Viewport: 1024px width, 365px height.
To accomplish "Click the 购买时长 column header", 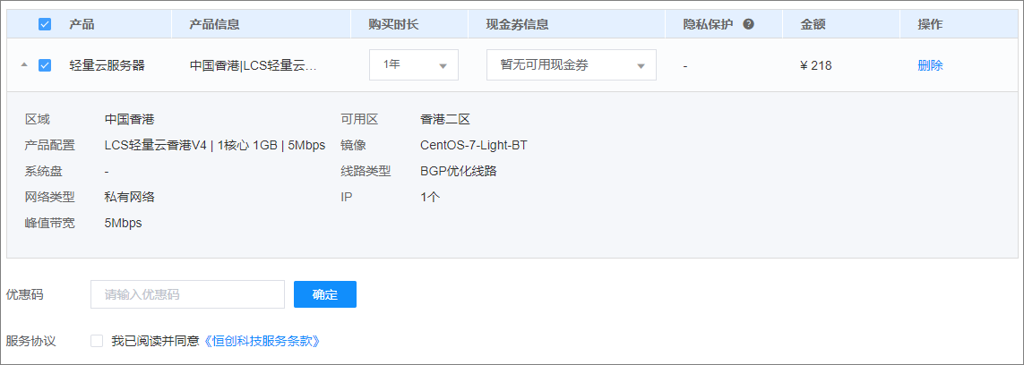I will click(x=393, y=25).
